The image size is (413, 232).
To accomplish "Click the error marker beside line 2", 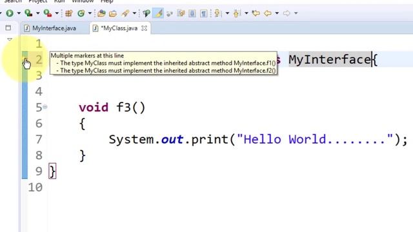I will pyautogui.click(x=25, y=59).
